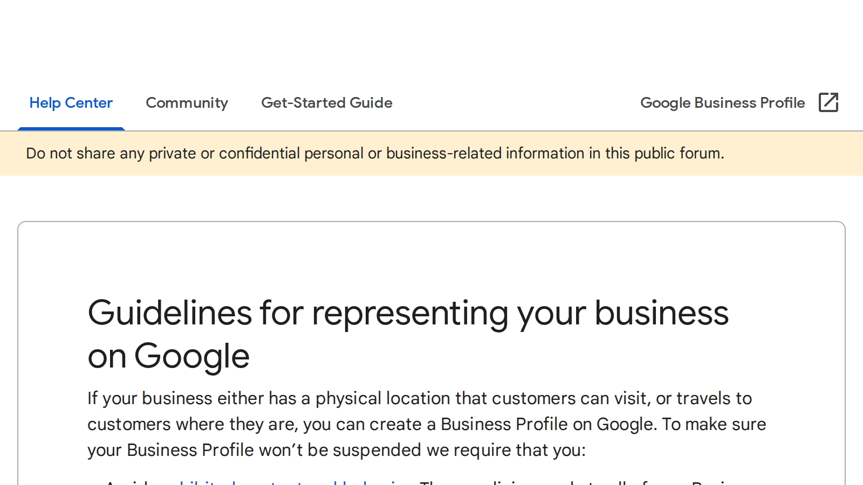Open the Google Business Profile link

point(722,103)
